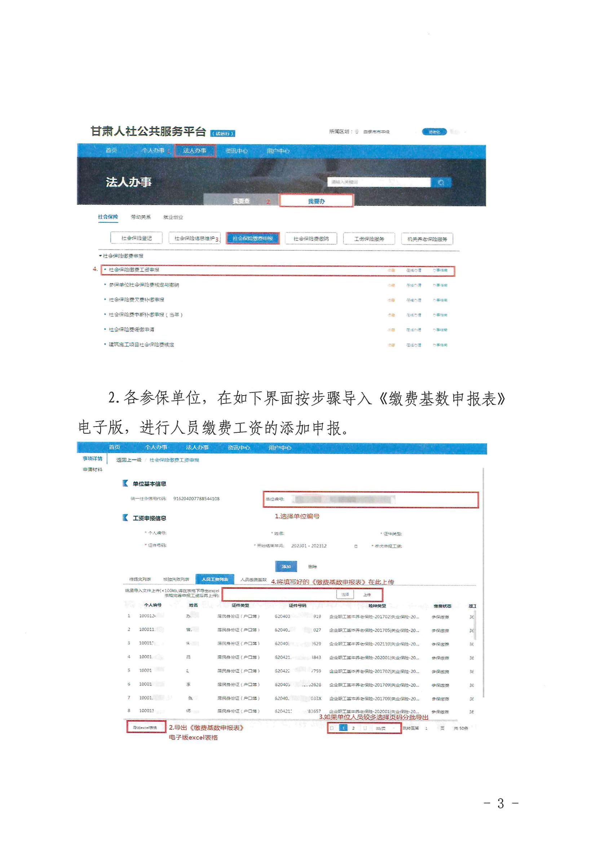596x843 pixels.
Task: Select table row 1 with ID ending 919
Action: 300,617
